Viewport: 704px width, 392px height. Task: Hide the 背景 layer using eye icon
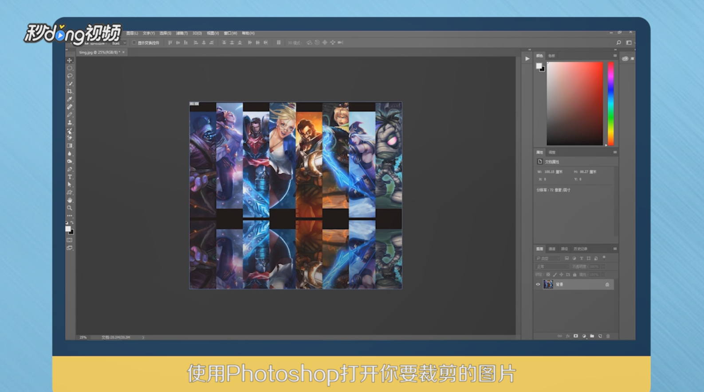(x=538, y=284)
